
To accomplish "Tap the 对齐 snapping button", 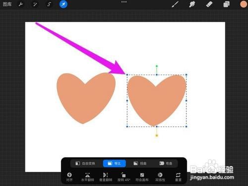I will pyautogui.click(x=69, y=177).
